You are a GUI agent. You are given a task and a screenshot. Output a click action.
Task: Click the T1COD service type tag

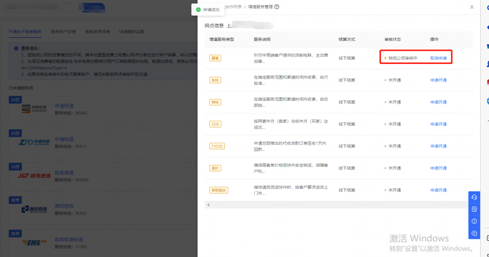click(217, 146)
